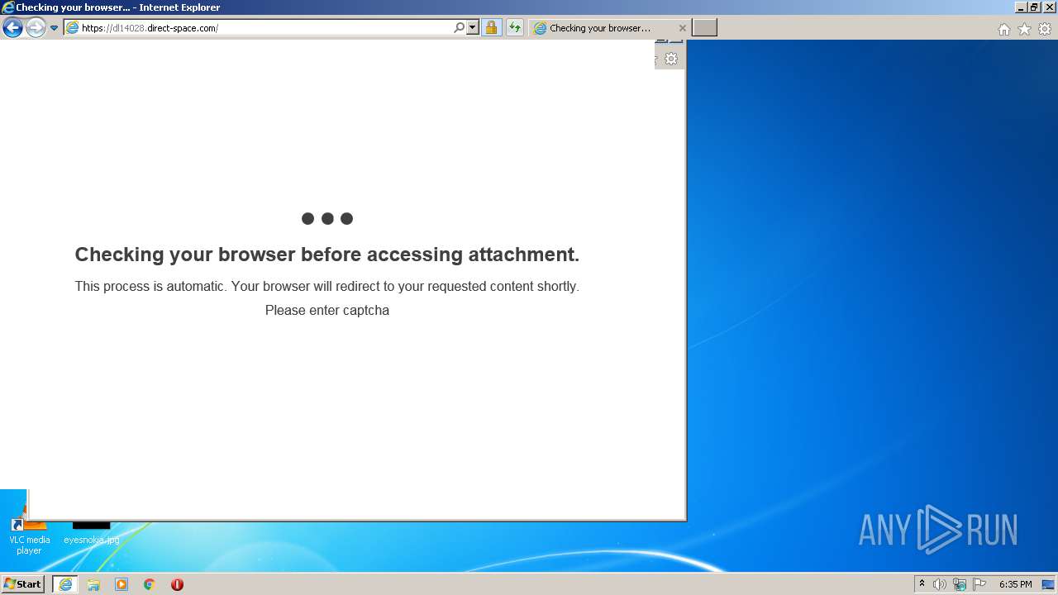Screen dimensions: 1058x595
Task: Open the volume speaker tray icon
Action: [x=940, y=584]
